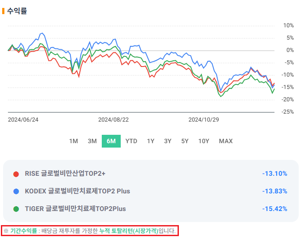
Task: Switch to the 1Y period
Action: 151,141
